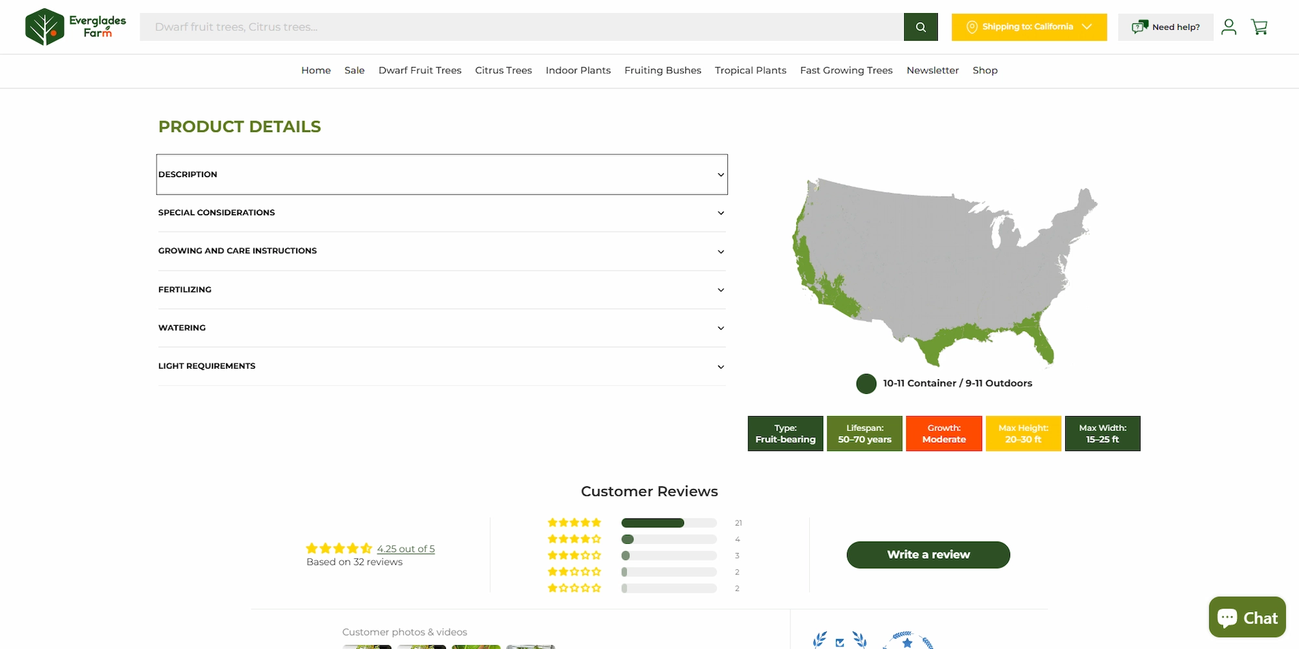Click the location pin shipping icon
The height and width of the screenshot is (649, 1299).
point(972,27)
